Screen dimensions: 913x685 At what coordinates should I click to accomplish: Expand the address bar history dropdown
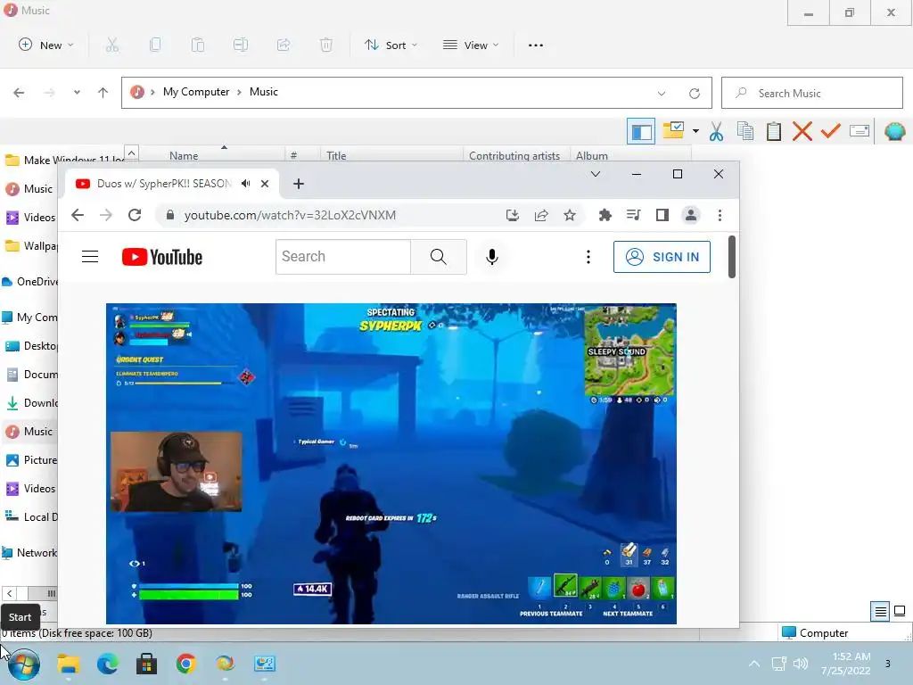coord(662,93)
